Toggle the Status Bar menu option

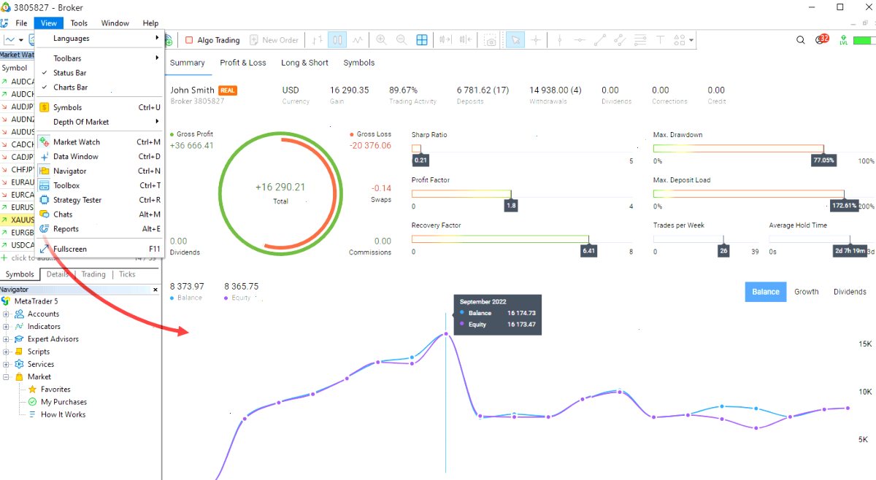[x=100, y=73]
